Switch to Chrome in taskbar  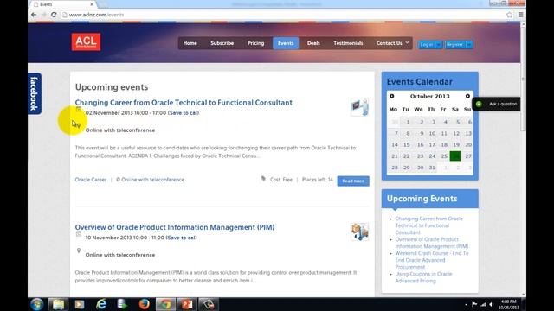(165, 304)
